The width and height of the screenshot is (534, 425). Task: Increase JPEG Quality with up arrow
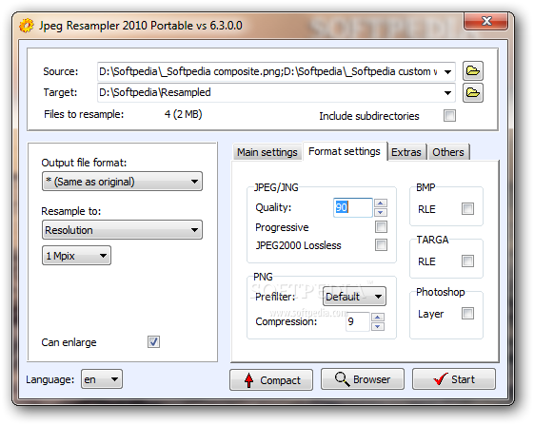pos(381,203)
